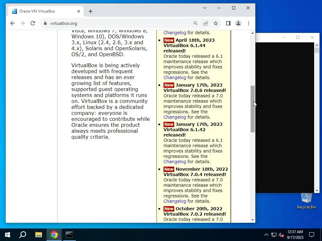This screenshot has height=241, width=322.
Task: Bookmark this page with the star icon
Action: [216, 23]
